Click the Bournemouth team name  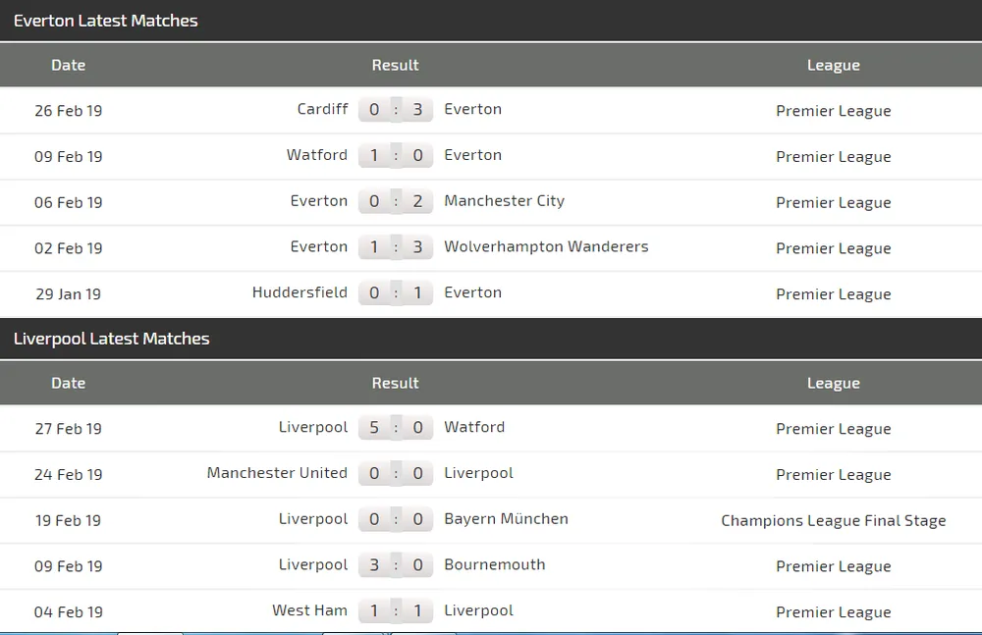click(495, 565)
